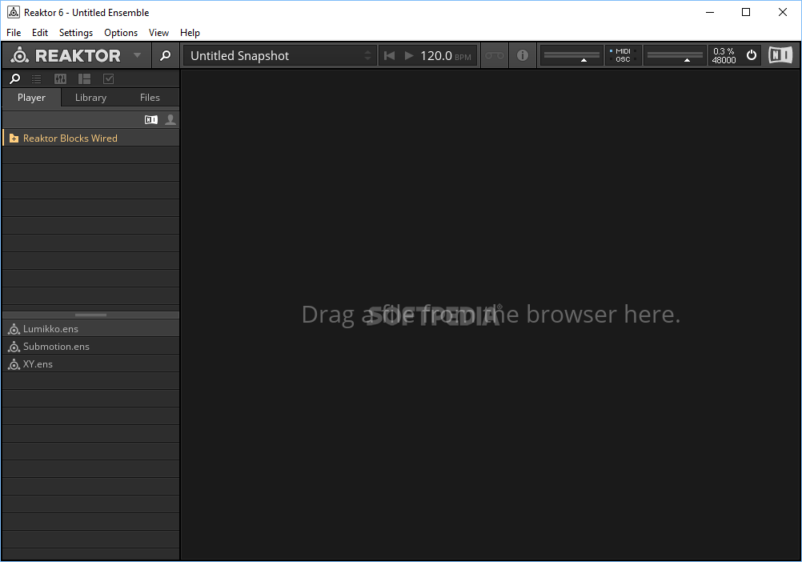Viewport: 802px width, 562px height.
Task: Click the Native Instruments NI logo
Action: click(780, 55)
